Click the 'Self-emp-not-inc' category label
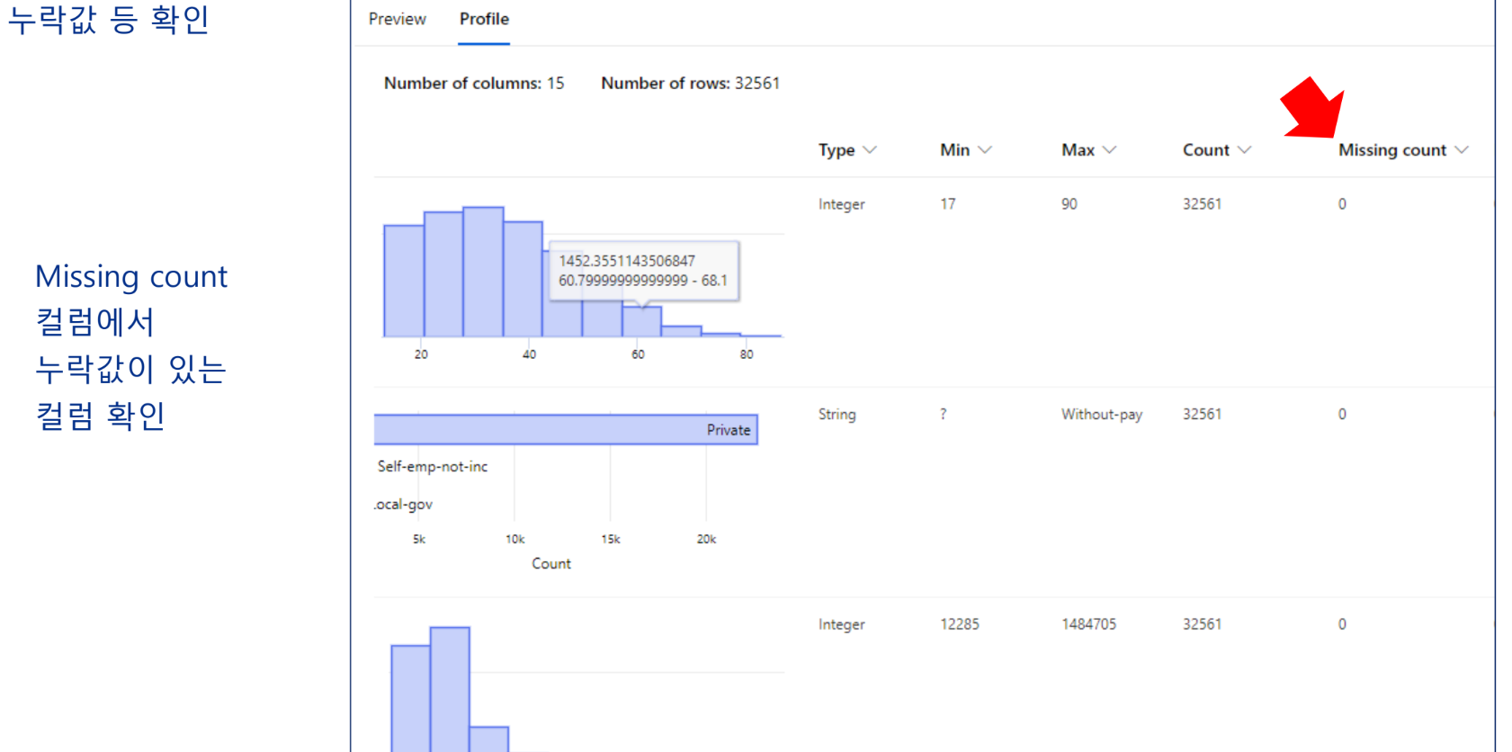The image size is (1512, 752). point(432,466)
